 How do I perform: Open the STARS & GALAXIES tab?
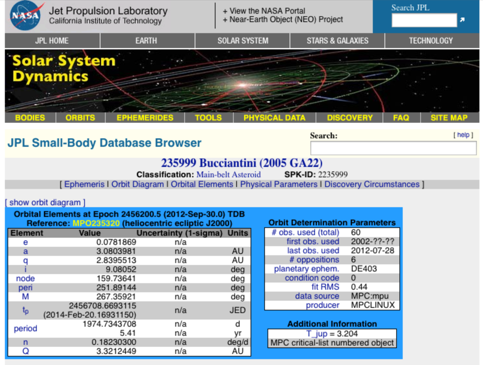pyautogui.click(x=337, y=41)
